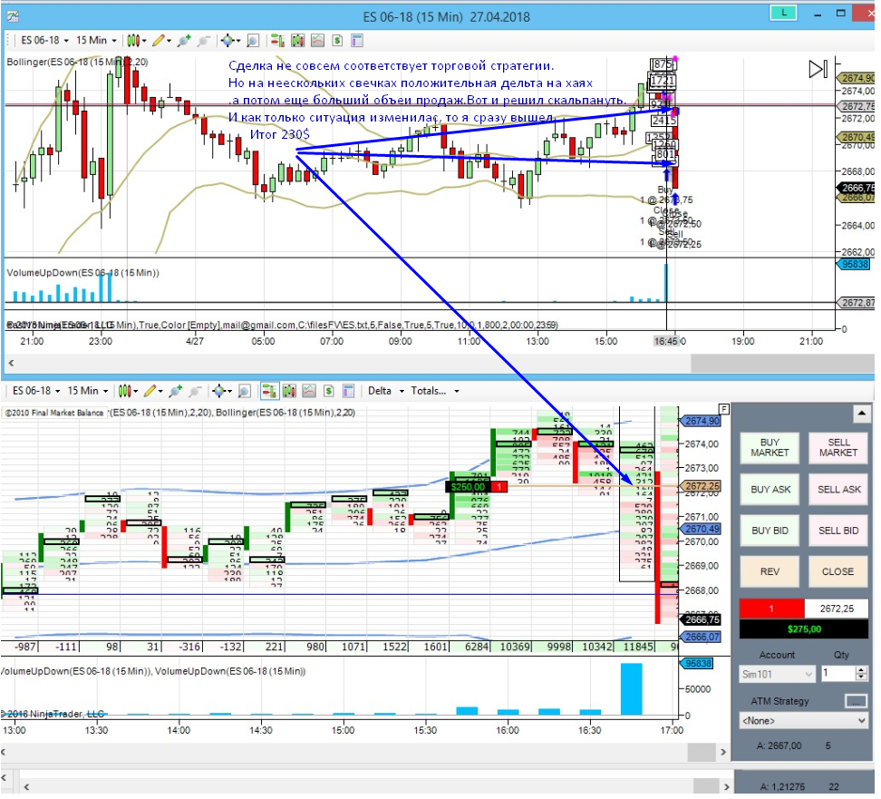Click top chart horizontal scrollbar thumb
The image size is (881, 799).
(x=781, y=364)
